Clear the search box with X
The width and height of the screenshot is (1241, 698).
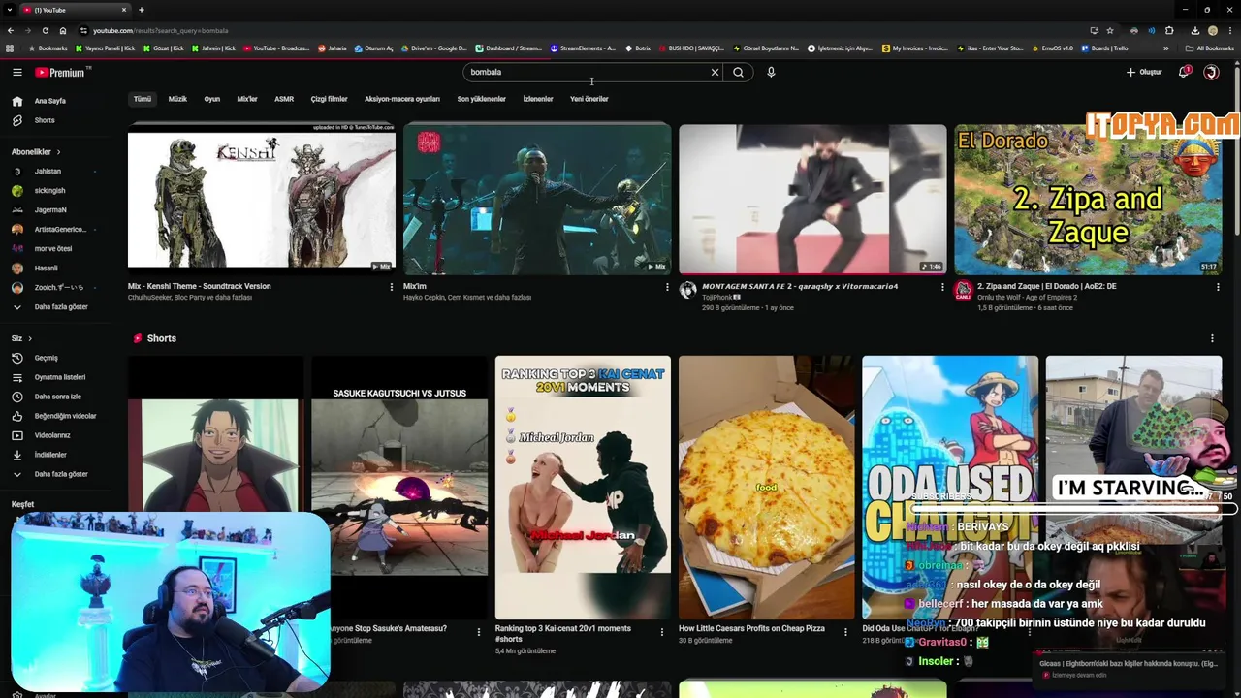(715, 72)
